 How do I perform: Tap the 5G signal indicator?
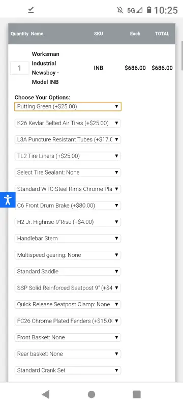tap(135, 10)
